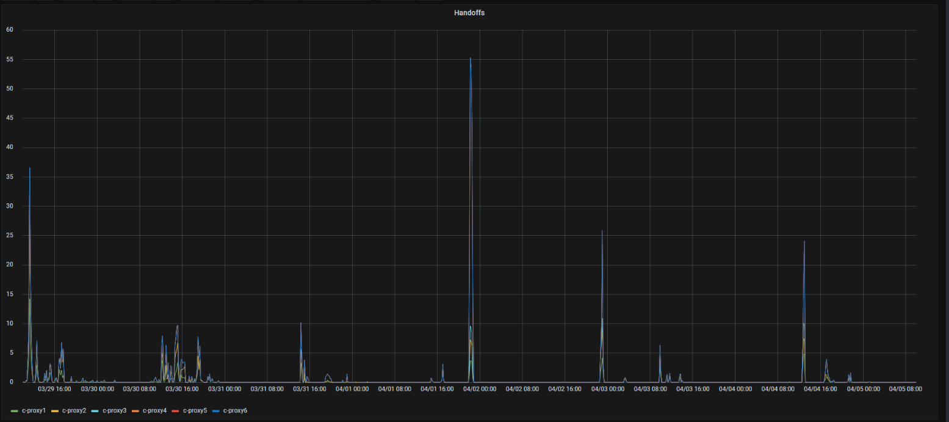Image resolution: width=949 pixels, height=422 pixels.
Task: Click the spike peak near 04/03 00:00
Action: point(602,231)
